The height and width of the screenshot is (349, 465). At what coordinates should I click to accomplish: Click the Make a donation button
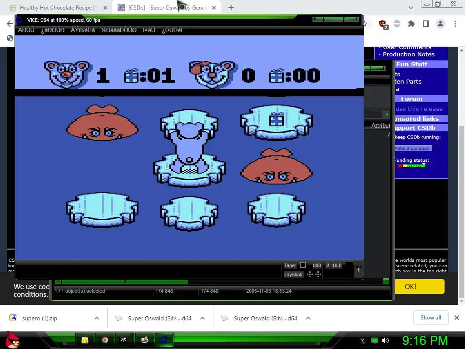click(x=413, y=149)
